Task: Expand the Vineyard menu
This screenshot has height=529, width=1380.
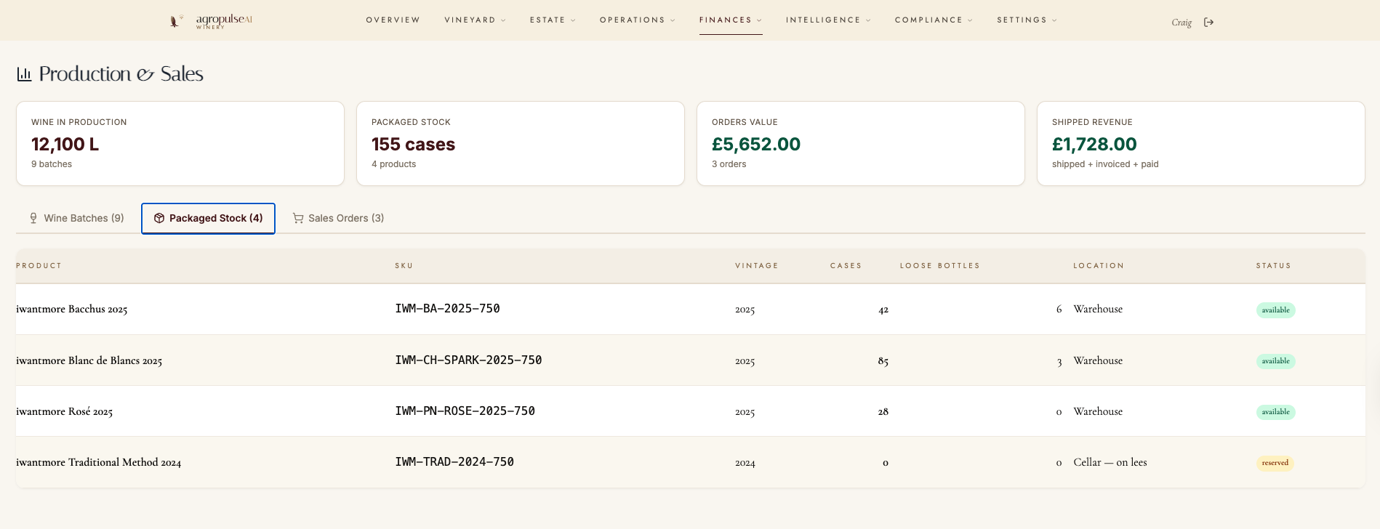Action: [x=475, y=20]
